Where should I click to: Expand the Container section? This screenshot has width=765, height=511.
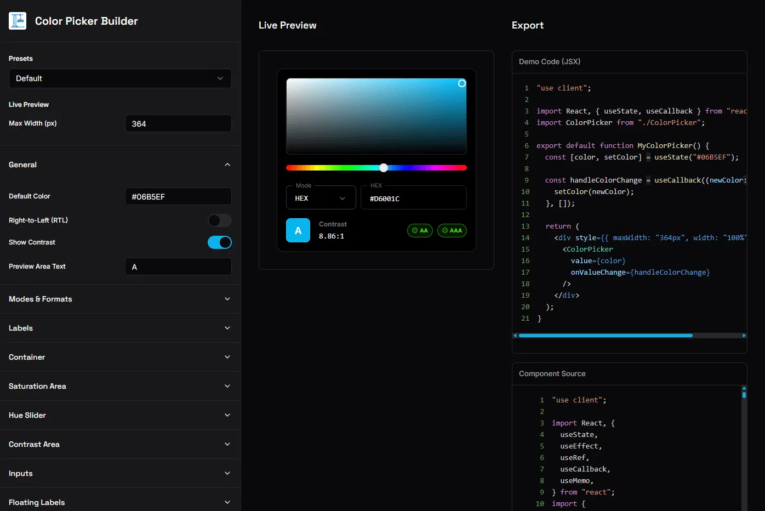tap(120, 357)
